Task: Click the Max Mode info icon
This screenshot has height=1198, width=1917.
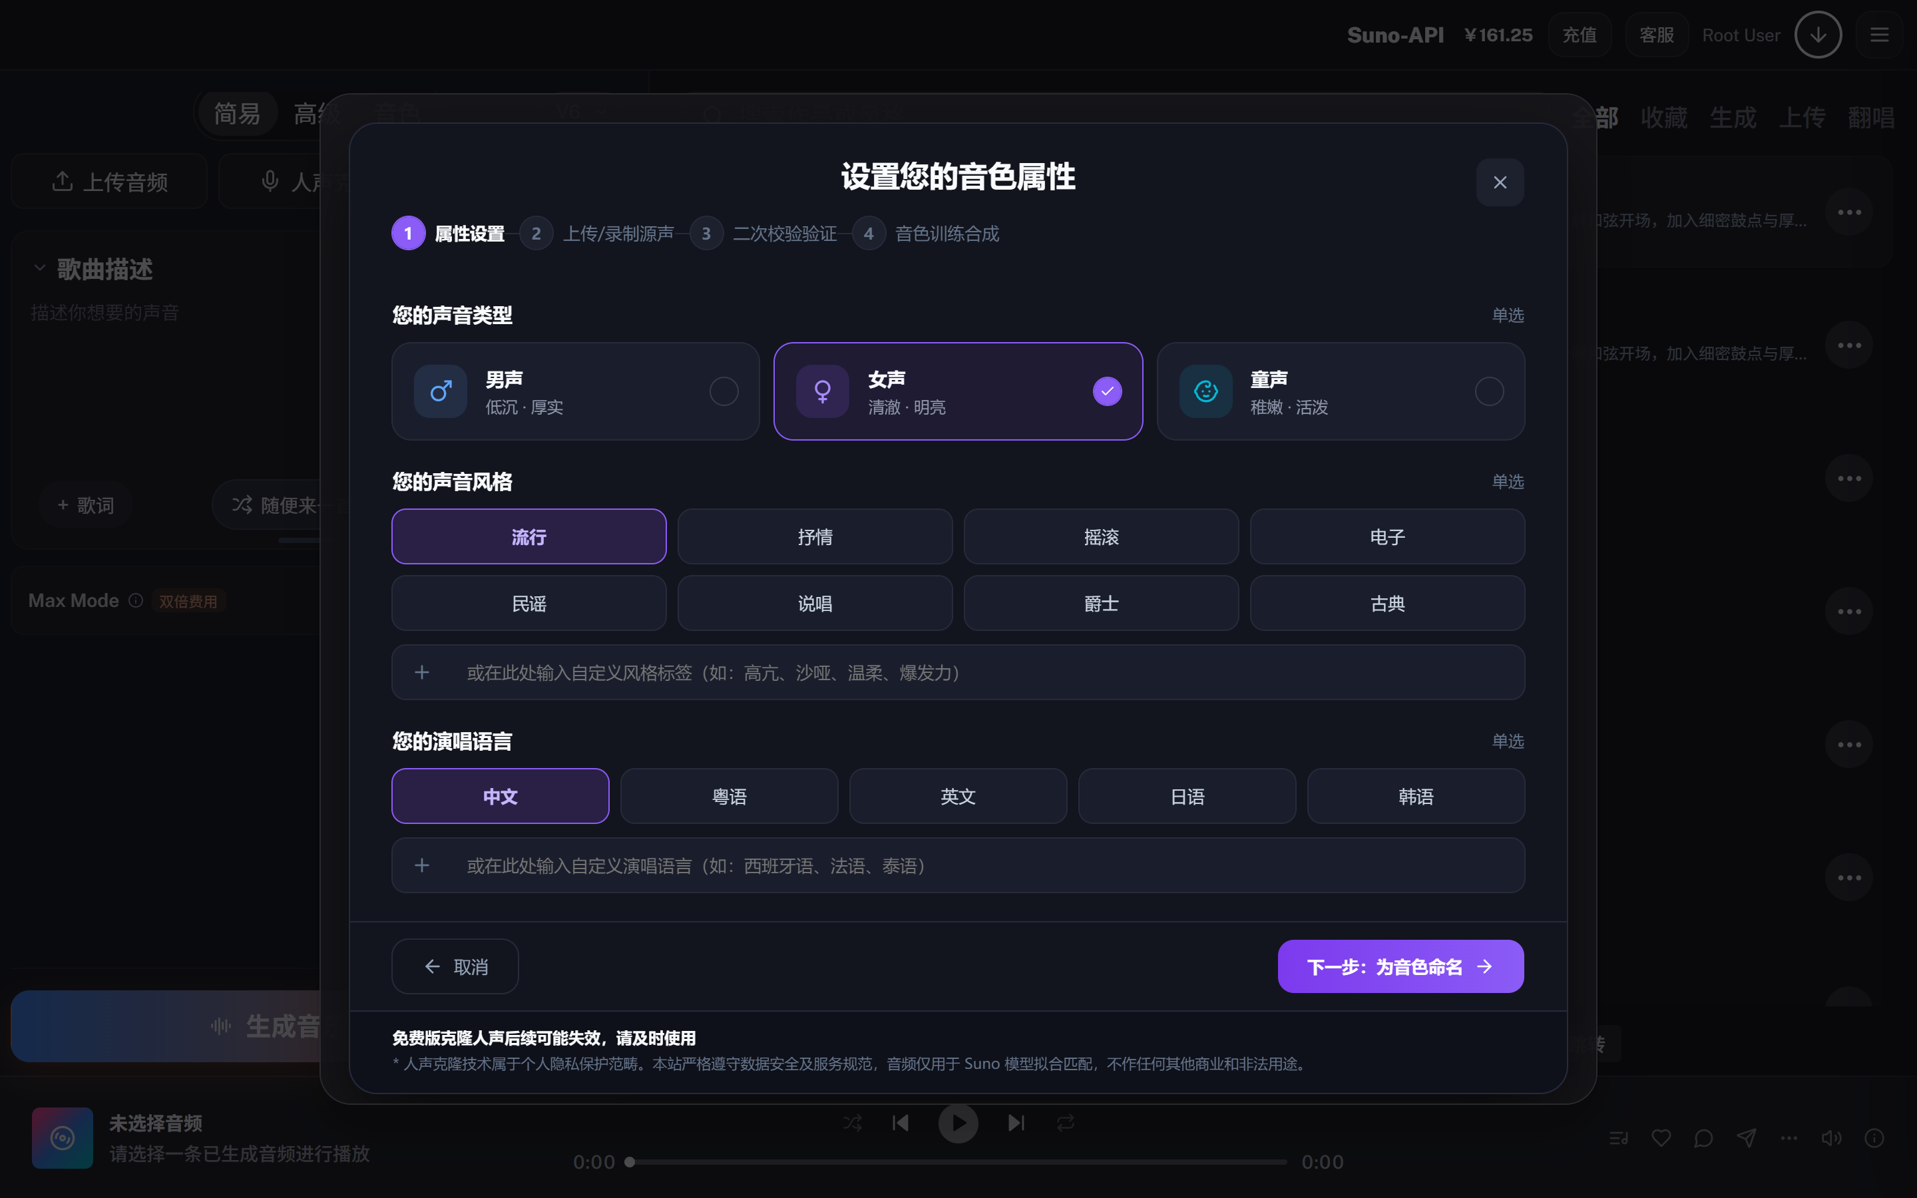Action: coord(136,600)
